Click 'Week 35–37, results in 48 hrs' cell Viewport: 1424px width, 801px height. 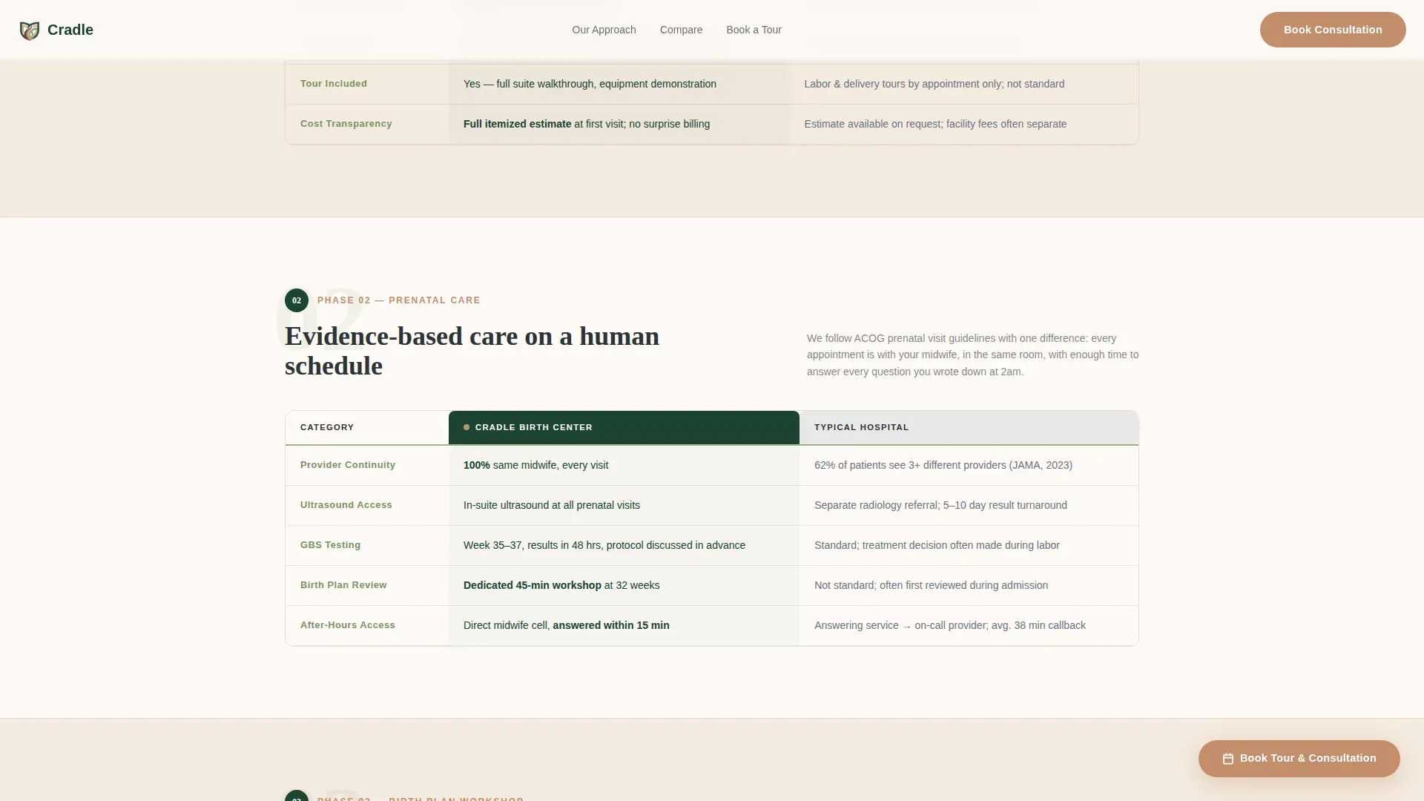(624, 545)
